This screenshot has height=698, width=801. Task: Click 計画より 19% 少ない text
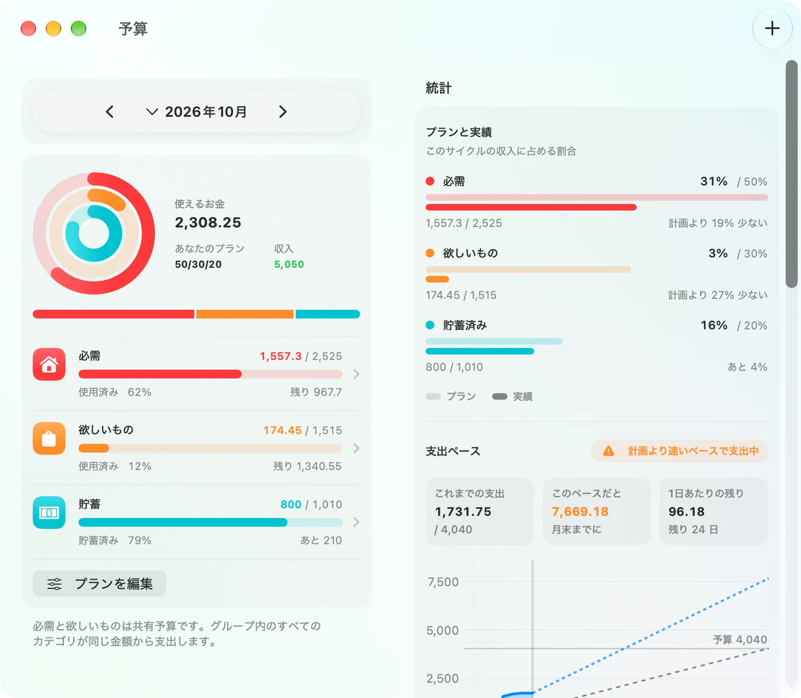718,223
